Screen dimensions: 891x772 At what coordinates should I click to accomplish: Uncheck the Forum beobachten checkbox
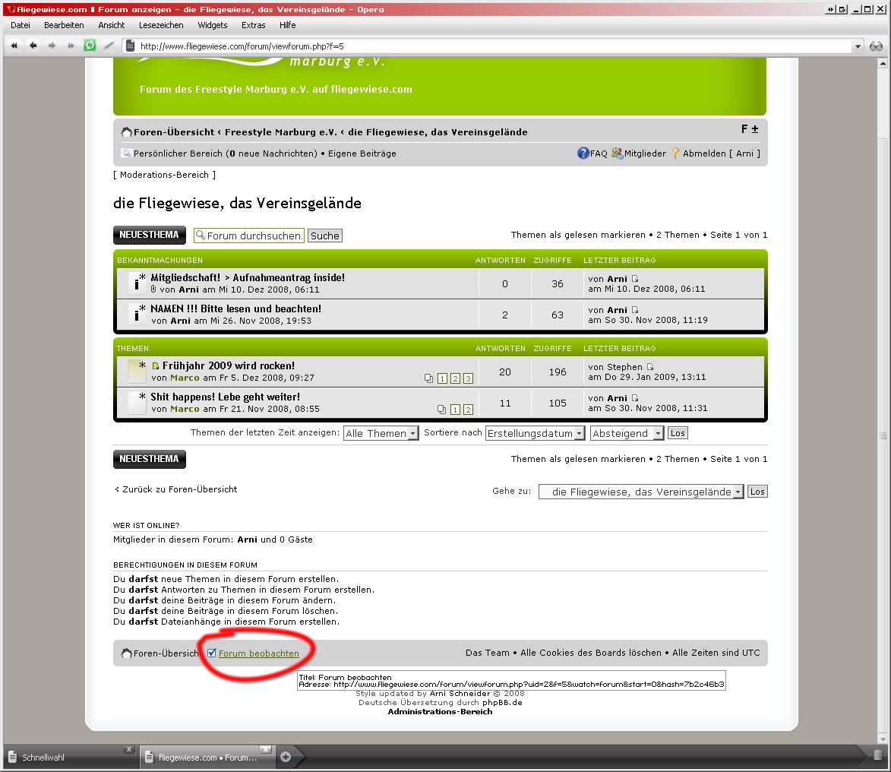(x=211, y=653)
